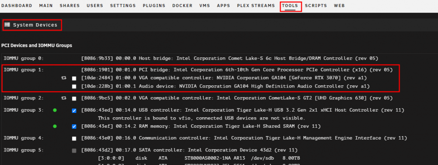Switch to the Web tab
The image size is (438, 165).
tap(339, 6)
